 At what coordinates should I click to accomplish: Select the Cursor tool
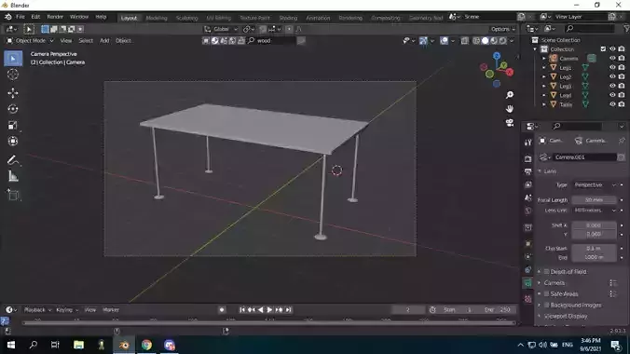click(13, 75)
